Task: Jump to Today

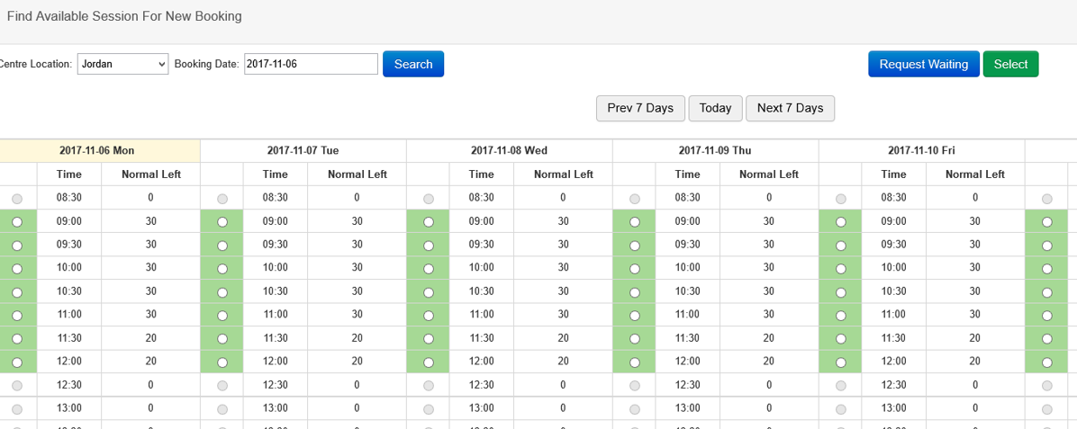Action: click(x=715, y=109)
